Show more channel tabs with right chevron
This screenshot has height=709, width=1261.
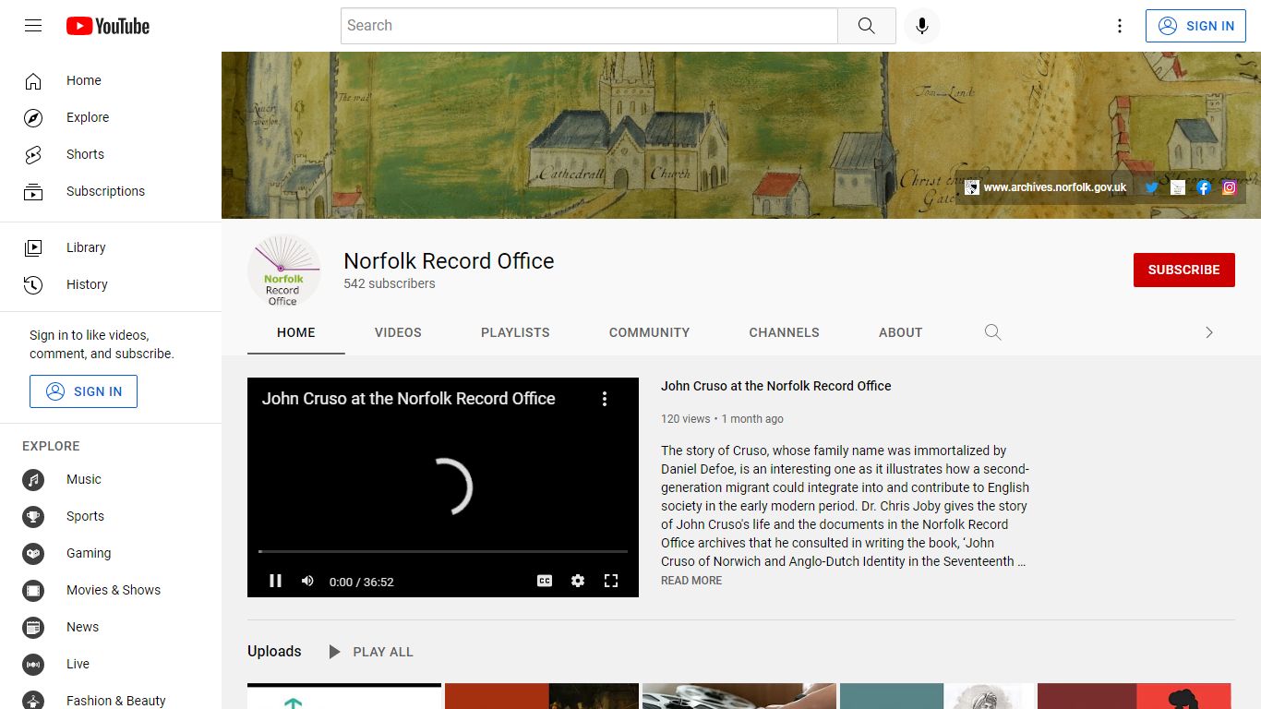tap(1209, 332)
